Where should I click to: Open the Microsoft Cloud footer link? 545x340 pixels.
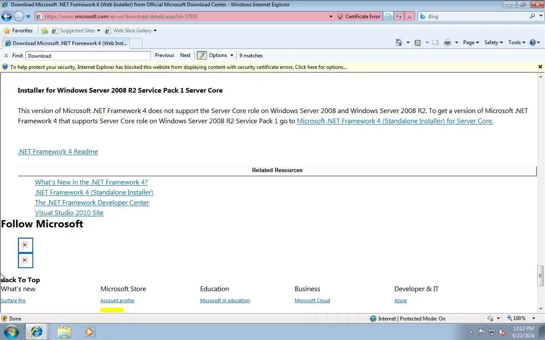312,300
